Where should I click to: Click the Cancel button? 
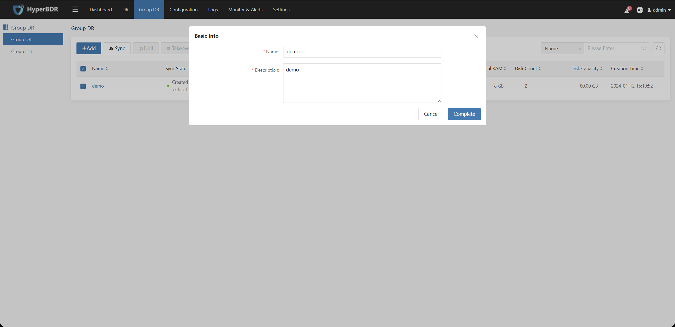tap(431, 114)
